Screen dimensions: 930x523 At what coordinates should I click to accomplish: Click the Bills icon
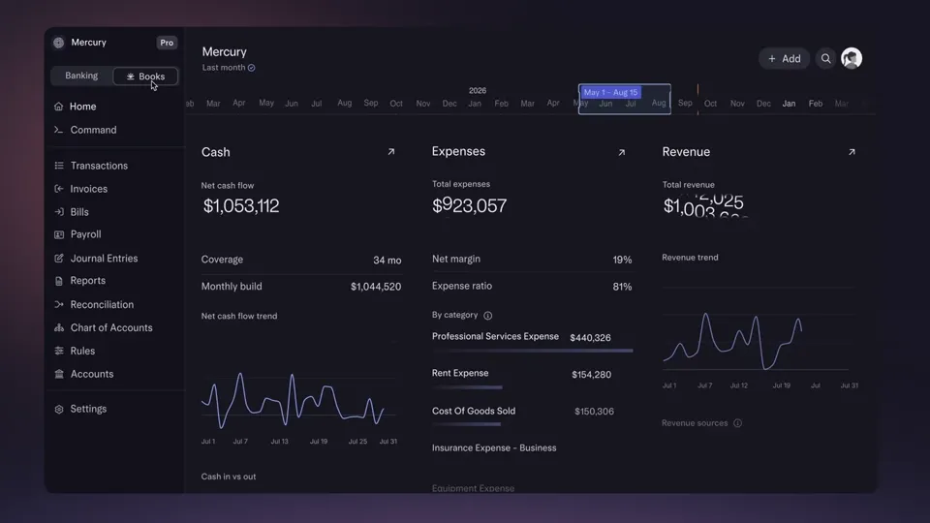[59, 212]
